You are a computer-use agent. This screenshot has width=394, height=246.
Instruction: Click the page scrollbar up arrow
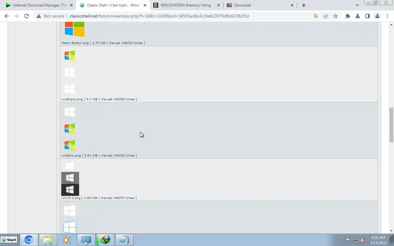(391, 24)
